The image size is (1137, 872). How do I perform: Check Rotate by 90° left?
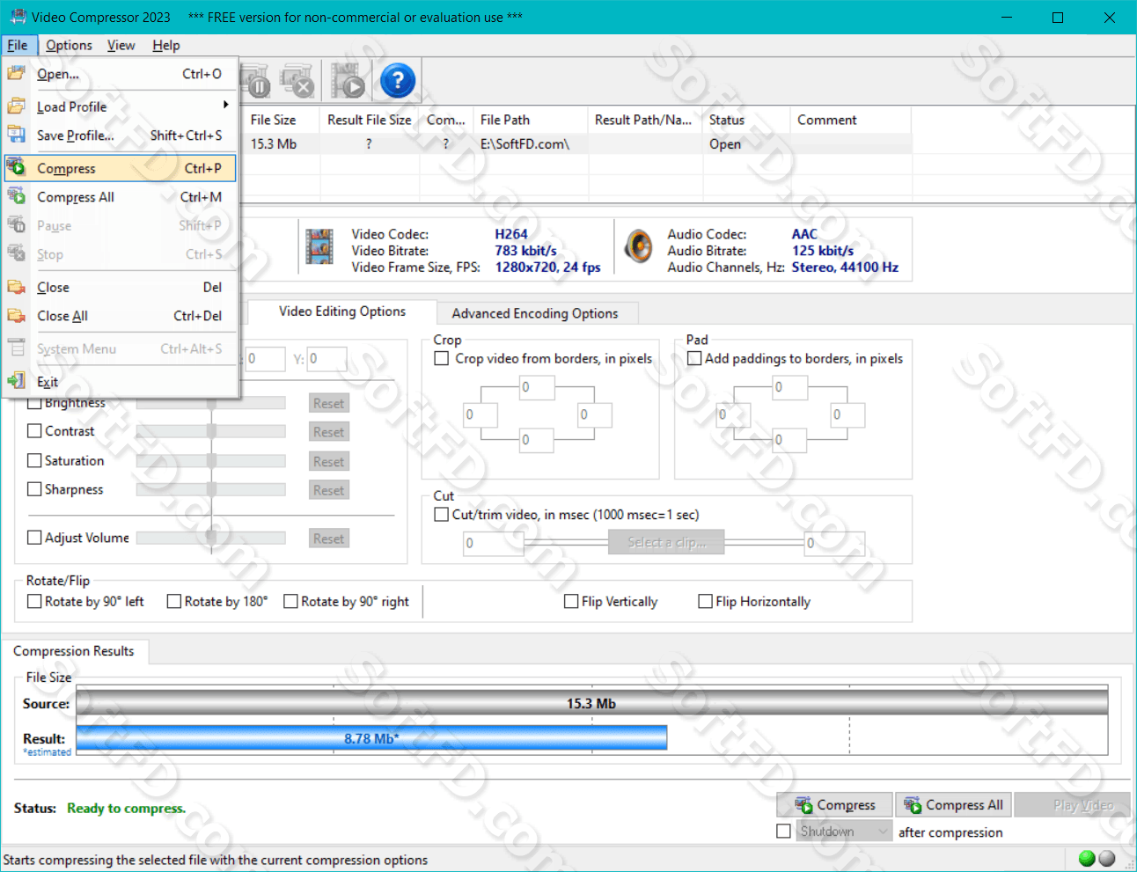pyautogui.click(x=35, y=601)
